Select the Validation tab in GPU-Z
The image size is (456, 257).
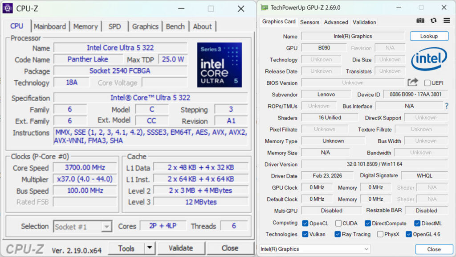pyautogui.click(x=364, y=22)
